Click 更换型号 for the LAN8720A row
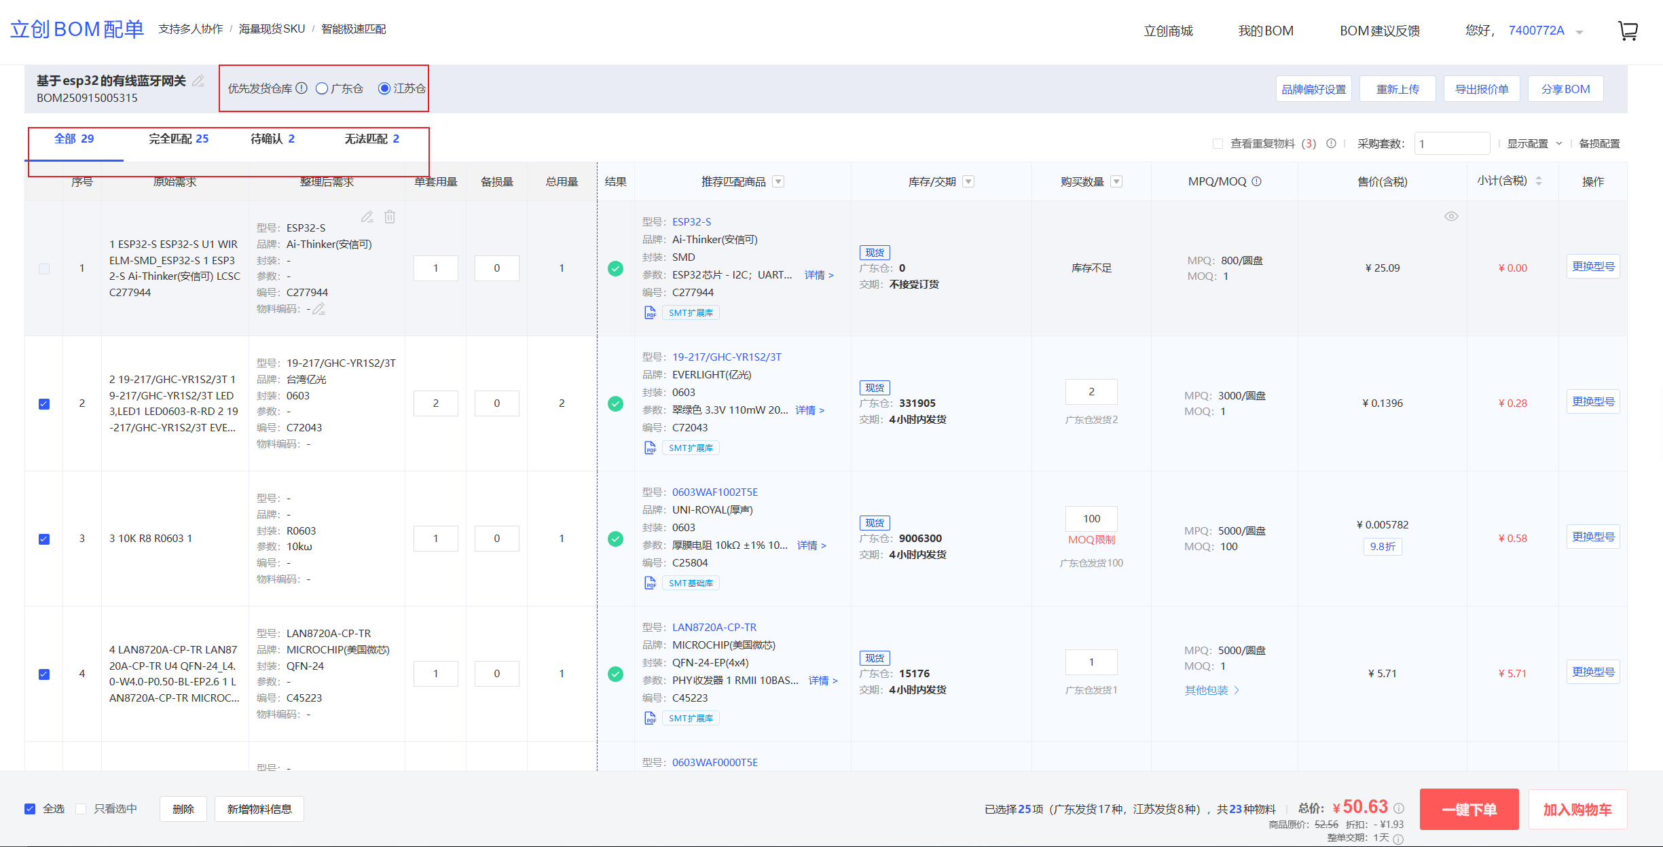The image size is (1663, 847). [1592, 672]
